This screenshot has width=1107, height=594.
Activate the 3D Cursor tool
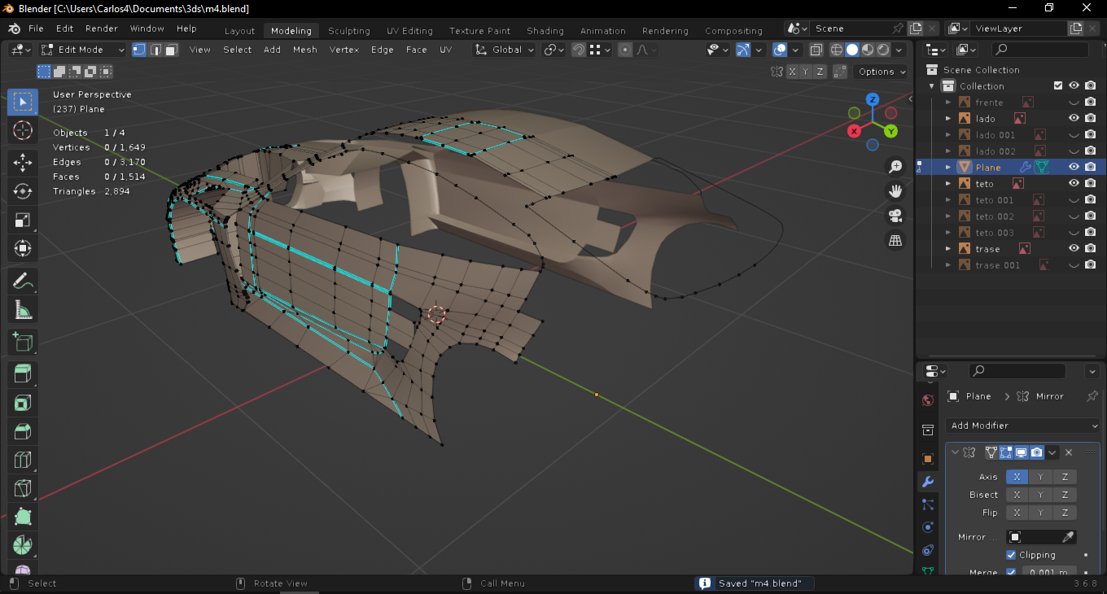coord(23,130)
